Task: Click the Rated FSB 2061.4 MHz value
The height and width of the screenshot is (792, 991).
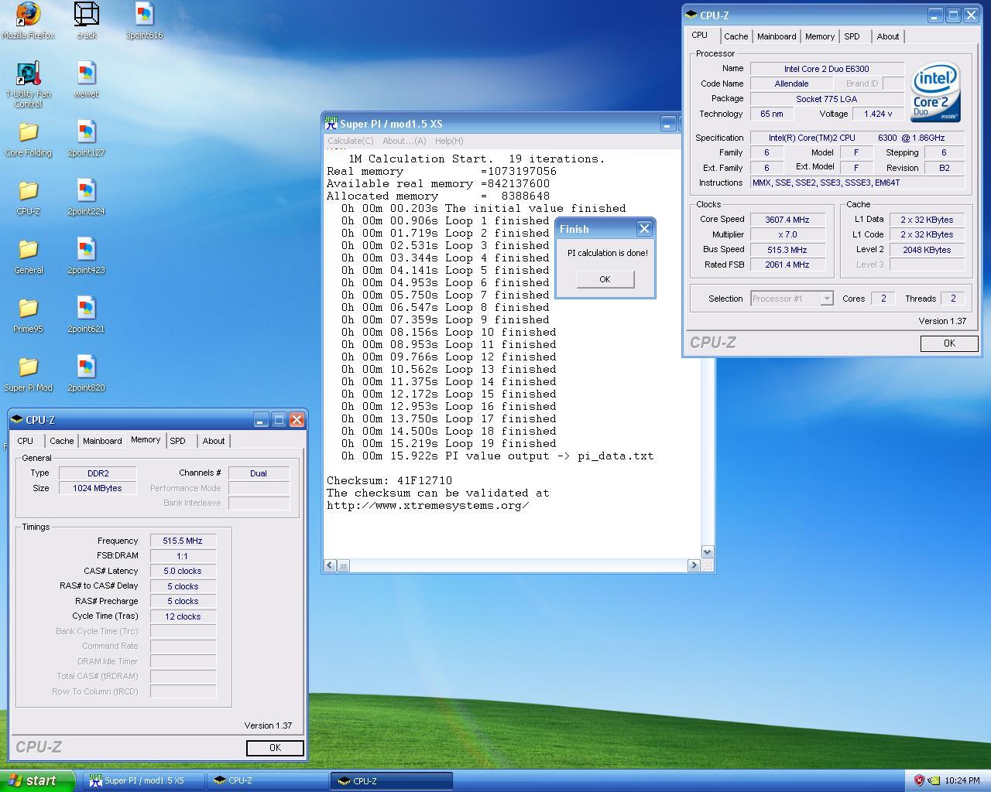Action: click(787, 265)
